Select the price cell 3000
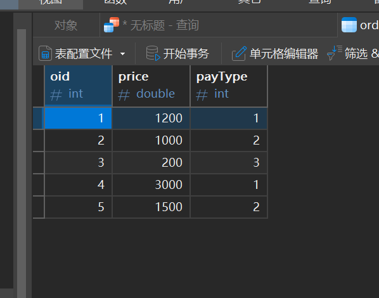This screenshot has width=379, height=298. coord(151,185)
